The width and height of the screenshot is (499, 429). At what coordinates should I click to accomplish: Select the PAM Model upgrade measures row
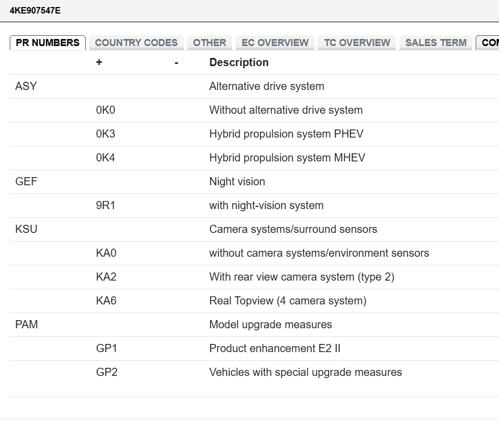pyautogui.click(x=254, y=325)
